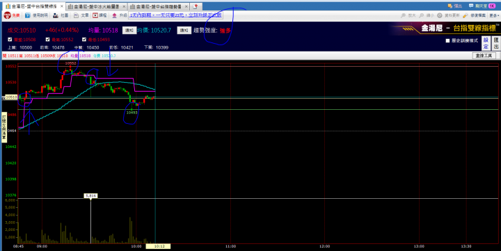Click the 匯出 export button
Viewport: 501px width, 251px height.
(496, 43)
